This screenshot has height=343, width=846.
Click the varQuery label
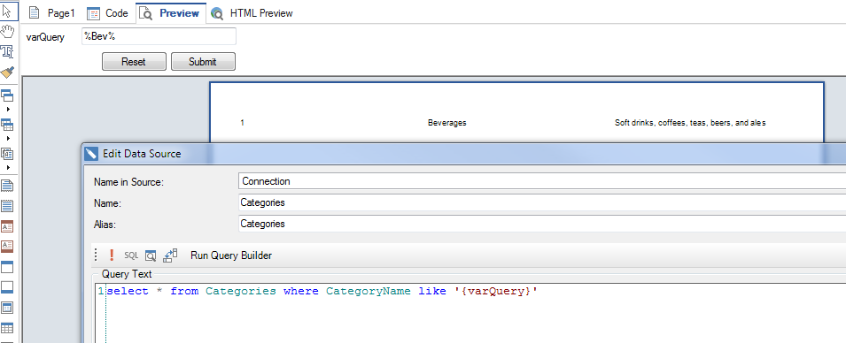[45, 37]
